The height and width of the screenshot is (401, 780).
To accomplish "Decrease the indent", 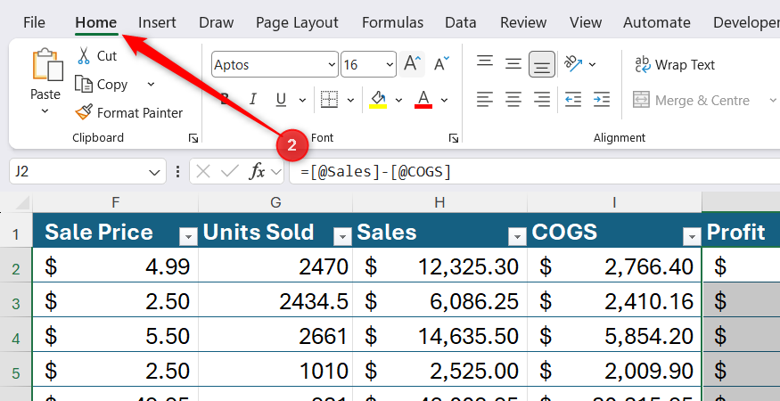I will 573,100.
